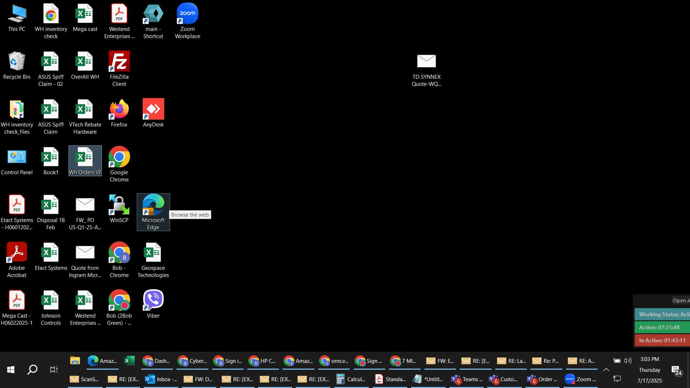The width and height of the screenshot is (690, 388).
Task: Open Book1 Excel workbook
Action: tap(51, 161)
